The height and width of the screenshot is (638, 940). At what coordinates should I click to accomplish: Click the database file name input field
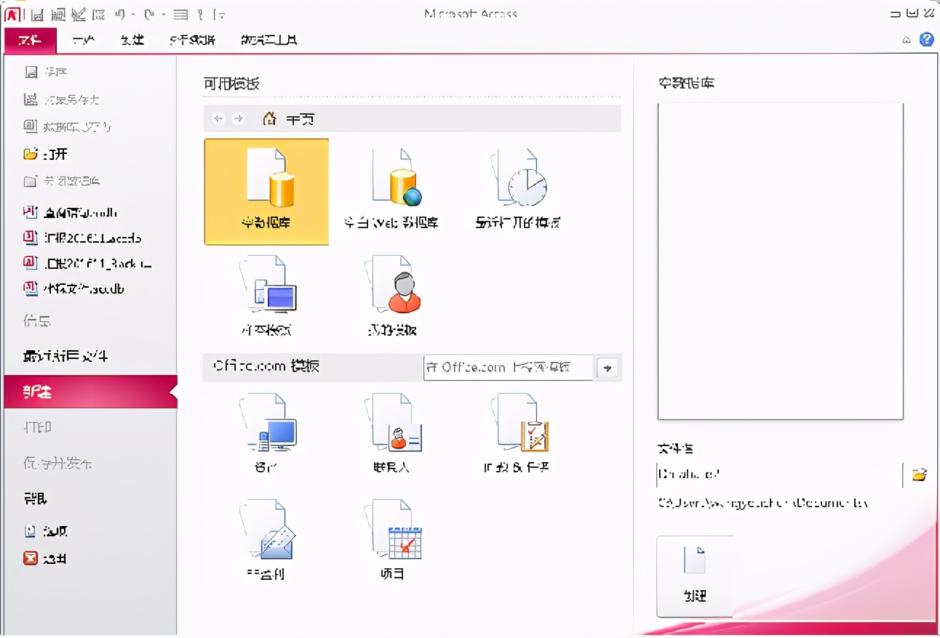778,474
